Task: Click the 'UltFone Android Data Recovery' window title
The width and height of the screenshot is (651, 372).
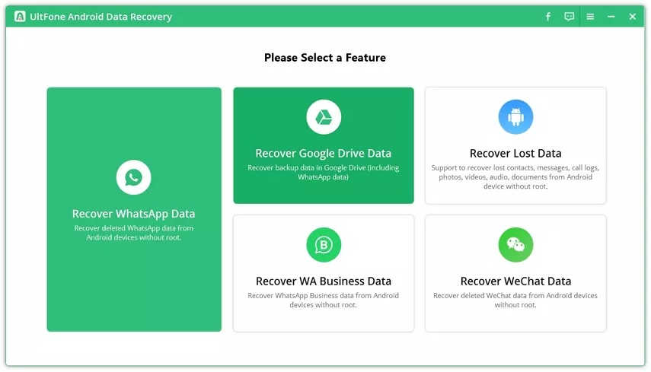Action: point(101,17)
